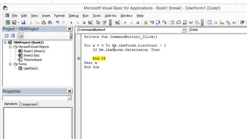Toggle Design Mode in the Standard toolbar

(90, 22)
